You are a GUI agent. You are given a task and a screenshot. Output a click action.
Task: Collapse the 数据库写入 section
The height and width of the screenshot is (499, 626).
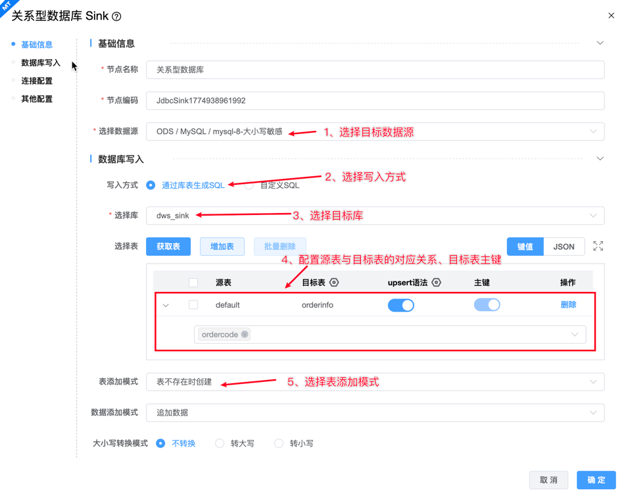point(600,159)
